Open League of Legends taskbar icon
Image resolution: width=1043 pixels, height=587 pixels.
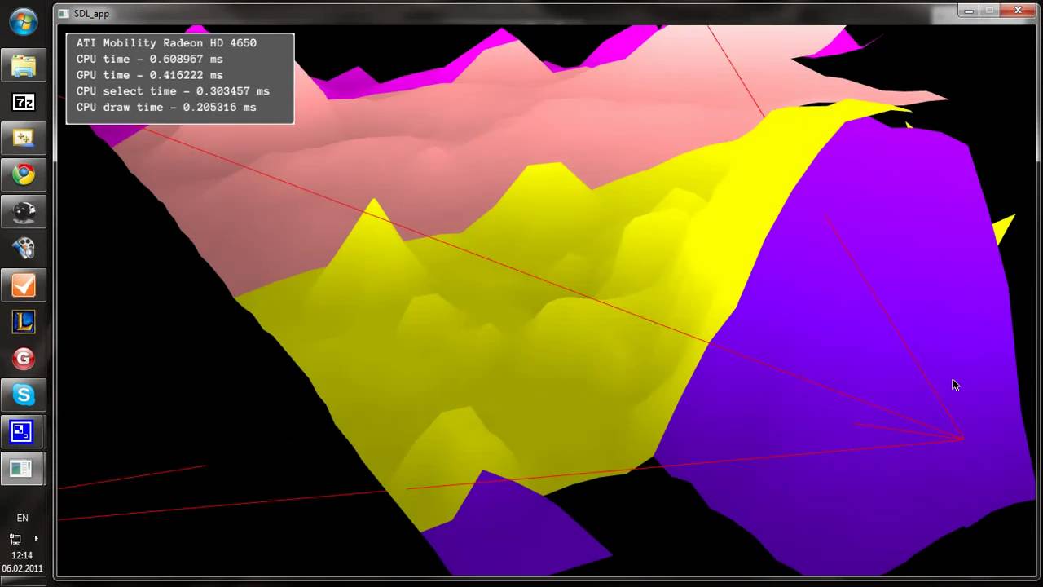click(23, 322)
